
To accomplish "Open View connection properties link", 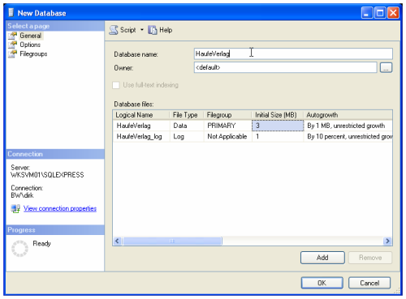I will coord(60,208).
